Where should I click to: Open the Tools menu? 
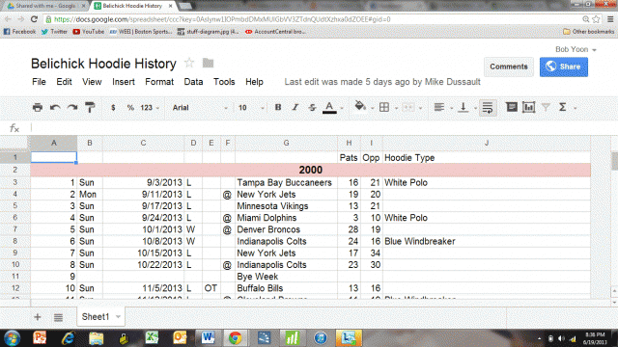[x=224, y=82]
